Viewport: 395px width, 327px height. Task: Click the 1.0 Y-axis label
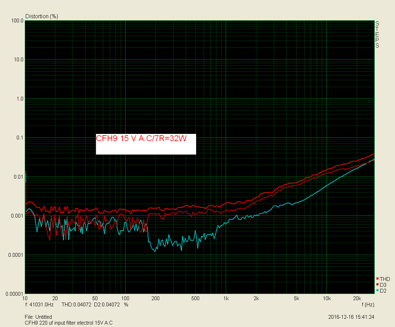[x=20, y=99]
